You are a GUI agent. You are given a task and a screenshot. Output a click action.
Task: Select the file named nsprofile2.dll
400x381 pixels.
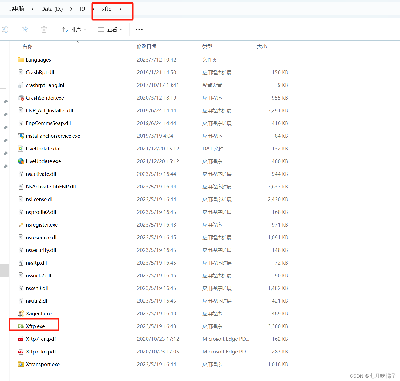coord(41,212)
